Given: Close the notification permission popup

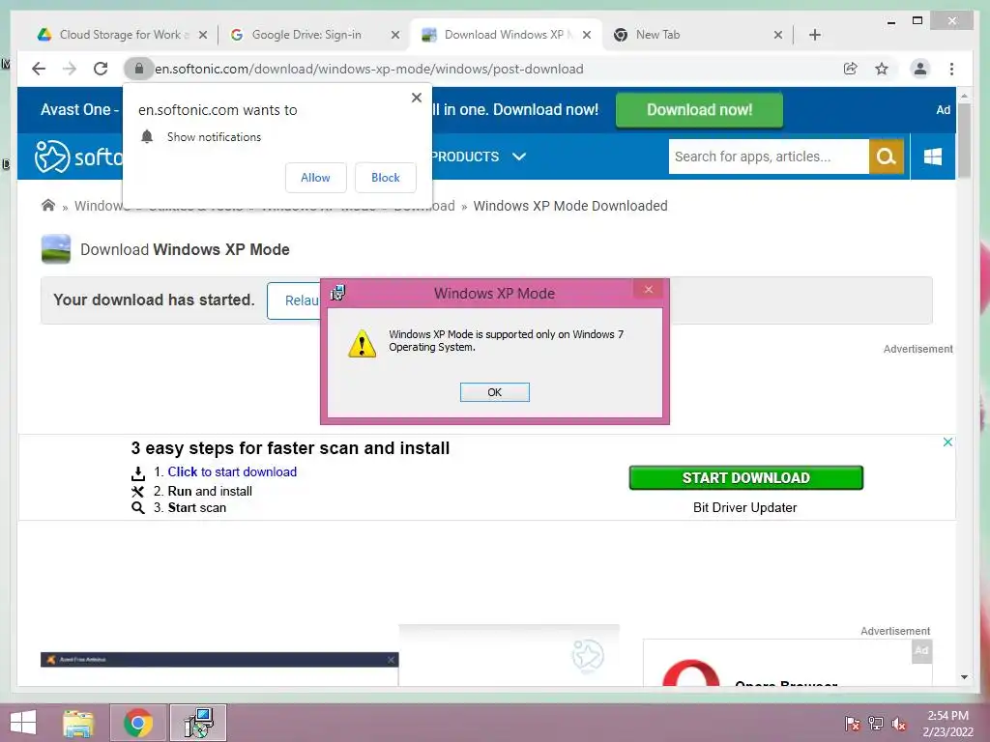Looking at the screenshot, I should pos(416,98).
